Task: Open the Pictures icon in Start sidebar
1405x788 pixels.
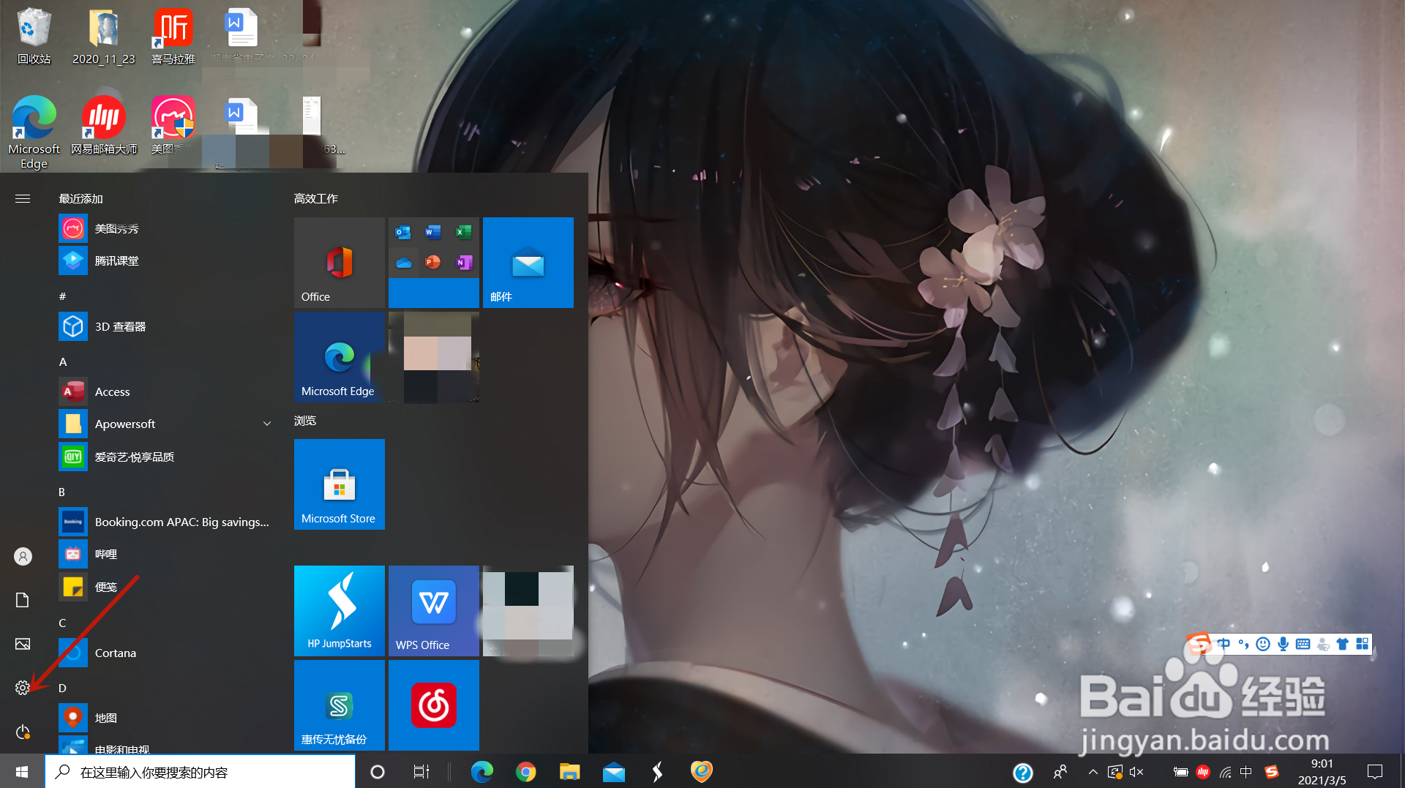Action: pyautogui.click(x=22, y=644)
